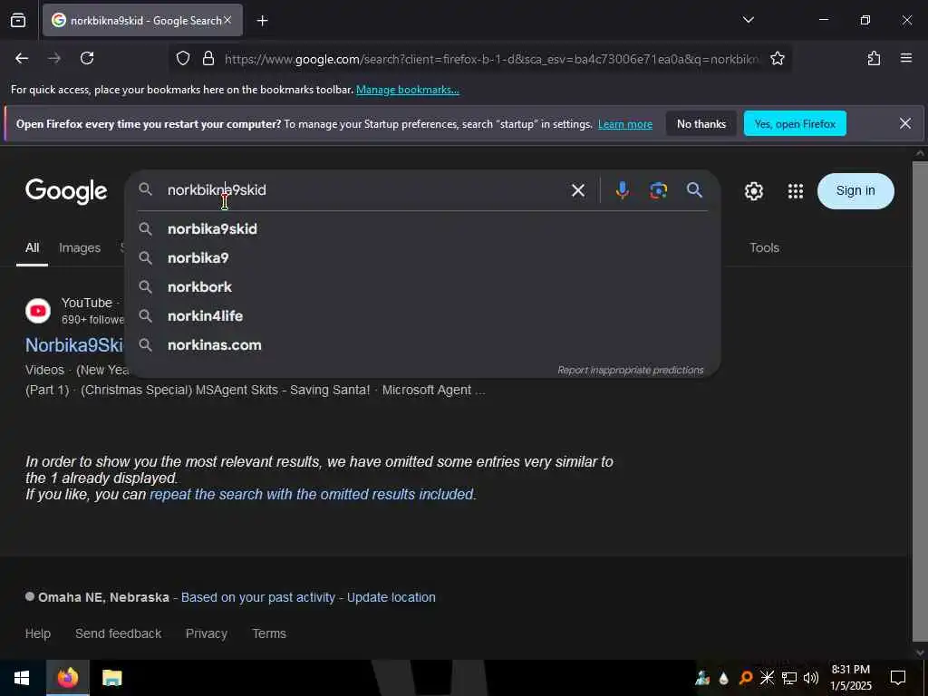Click inside the Google search box

pyautogui.click(x=361, y=190)
